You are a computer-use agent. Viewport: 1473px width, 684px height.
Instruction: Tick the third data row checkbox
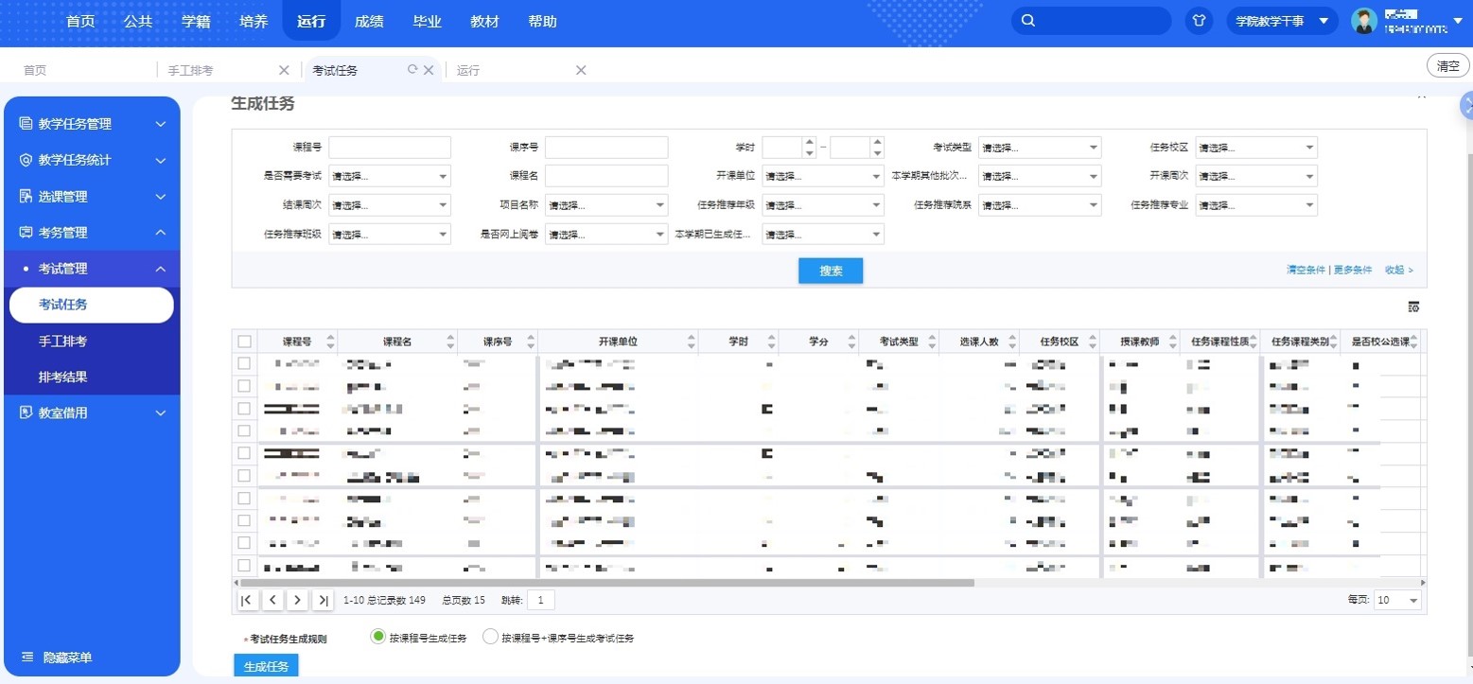(x=244, y=409)
